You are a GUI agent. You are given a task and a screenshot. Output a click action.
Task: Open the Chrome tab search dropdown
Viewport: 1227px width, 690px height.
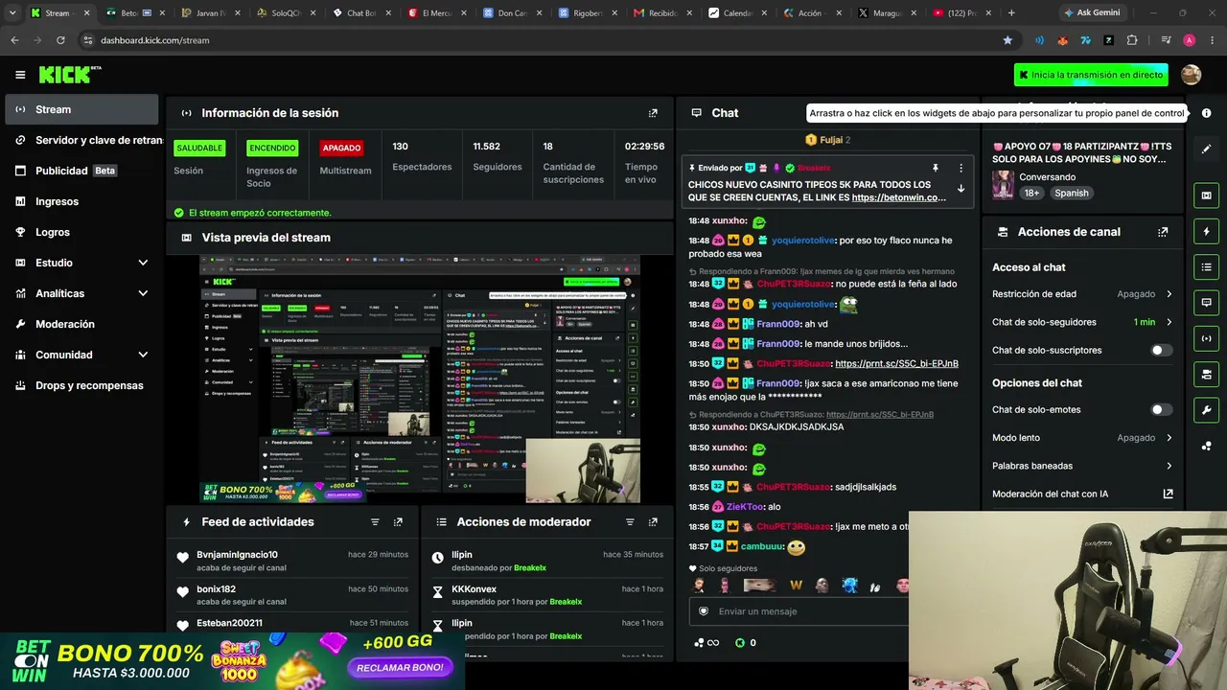point(12,13)
